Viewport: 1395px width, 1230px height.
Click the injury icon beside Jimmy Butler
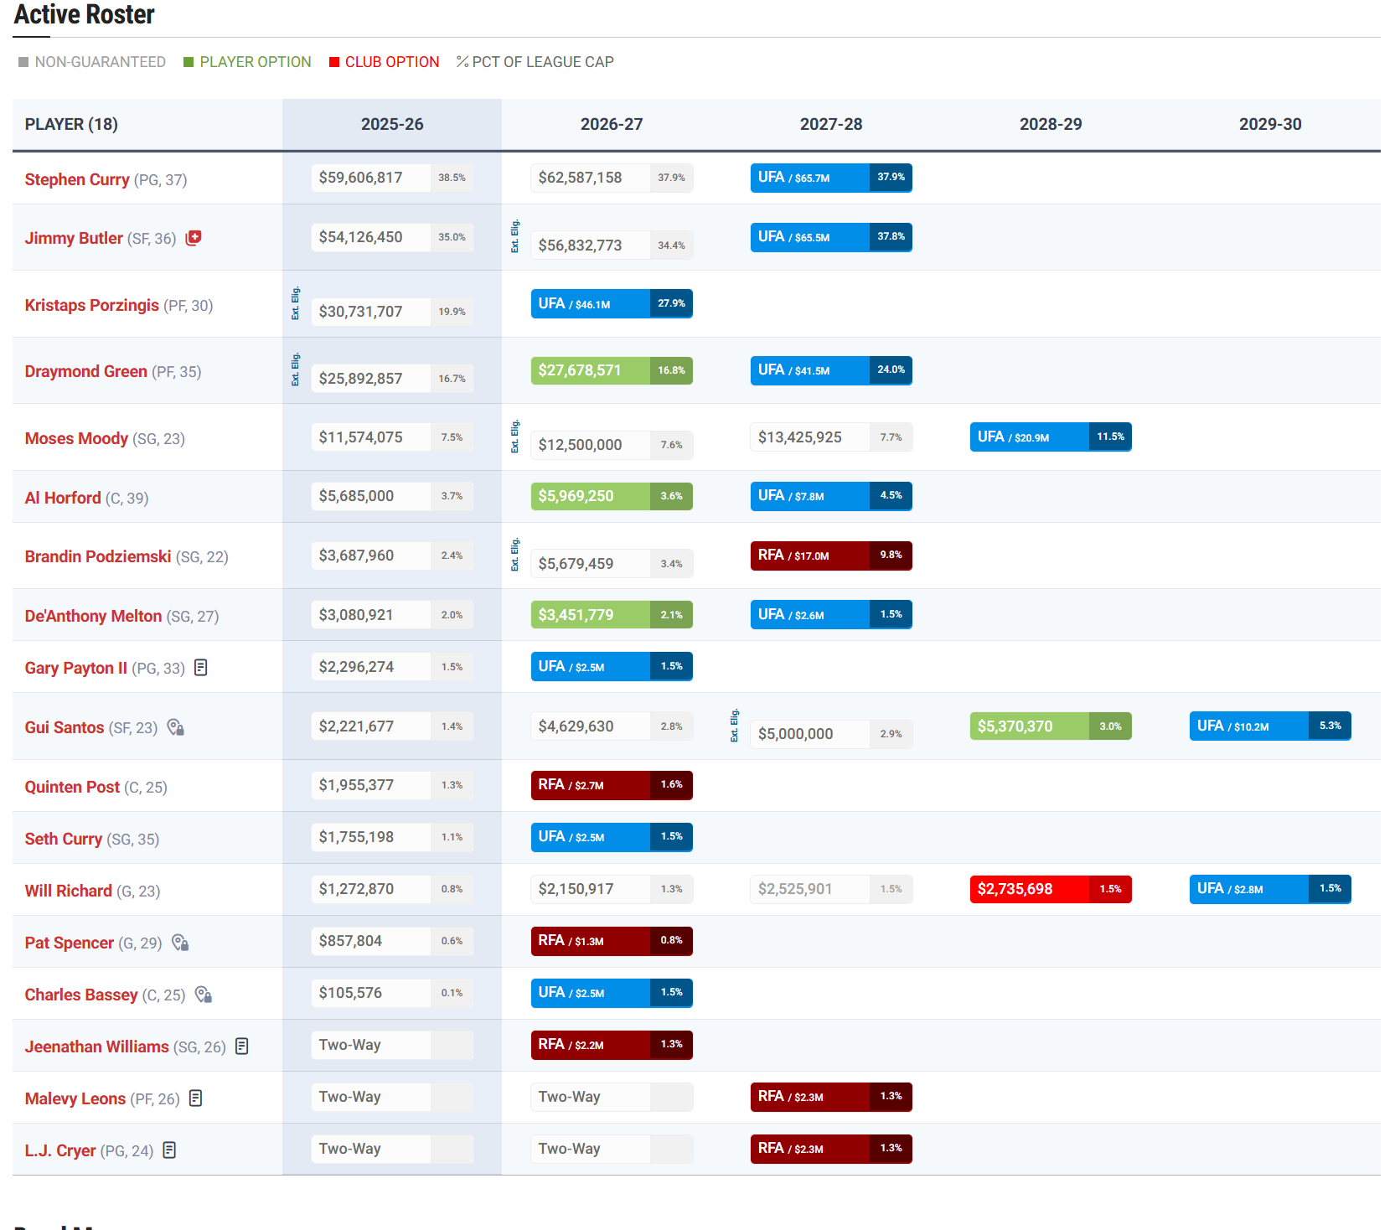(194, 237)
